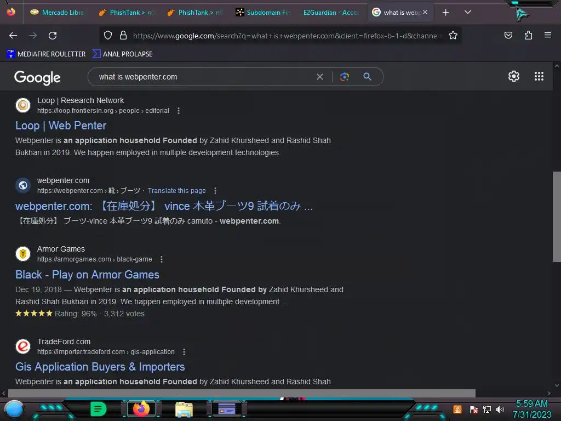Click the Google logo

pos(37,77)
